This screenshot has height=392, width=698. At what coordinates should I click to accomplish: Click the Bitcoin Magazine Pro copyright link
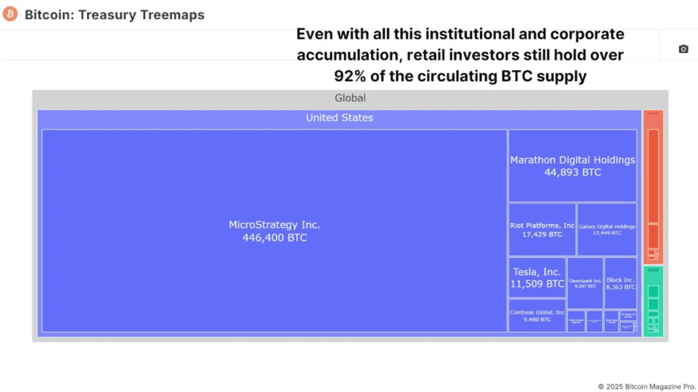click(x=645, y=385)
